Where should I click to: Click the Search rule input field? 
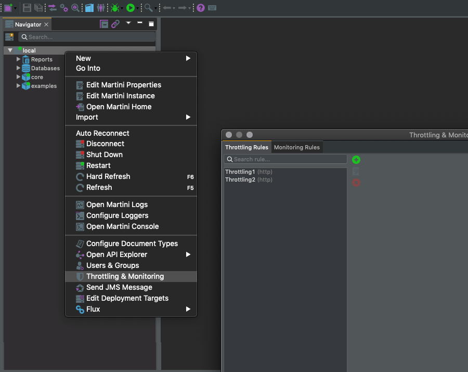pos(285,159)
